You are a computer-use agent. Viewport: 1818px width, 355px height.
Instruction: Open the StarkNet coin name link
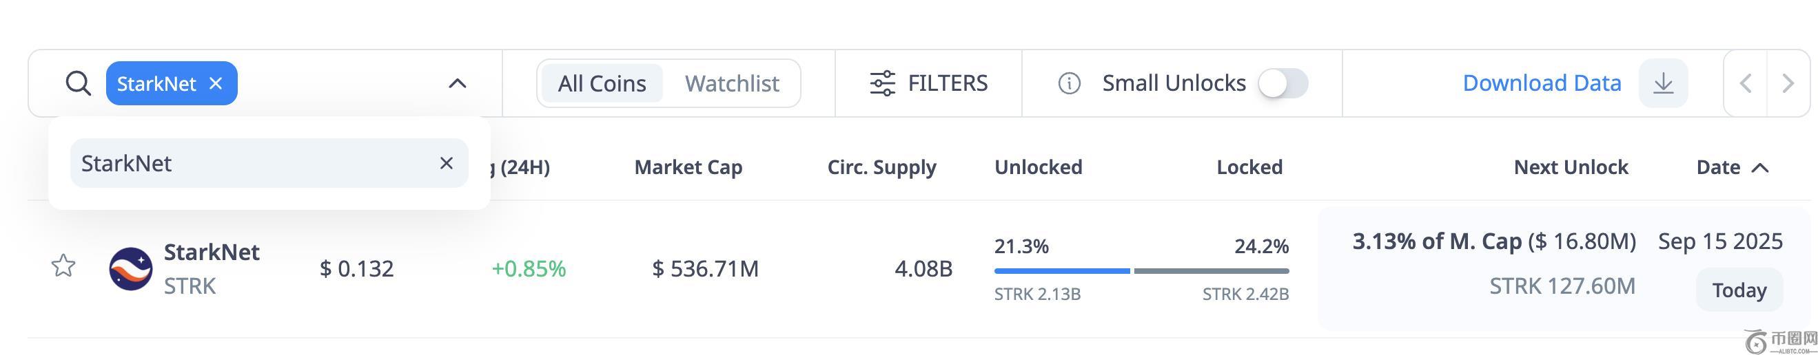pyautogui.click(x=212, y=252)
